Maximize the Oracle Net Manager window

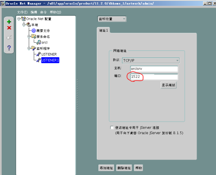coord(210,3)
